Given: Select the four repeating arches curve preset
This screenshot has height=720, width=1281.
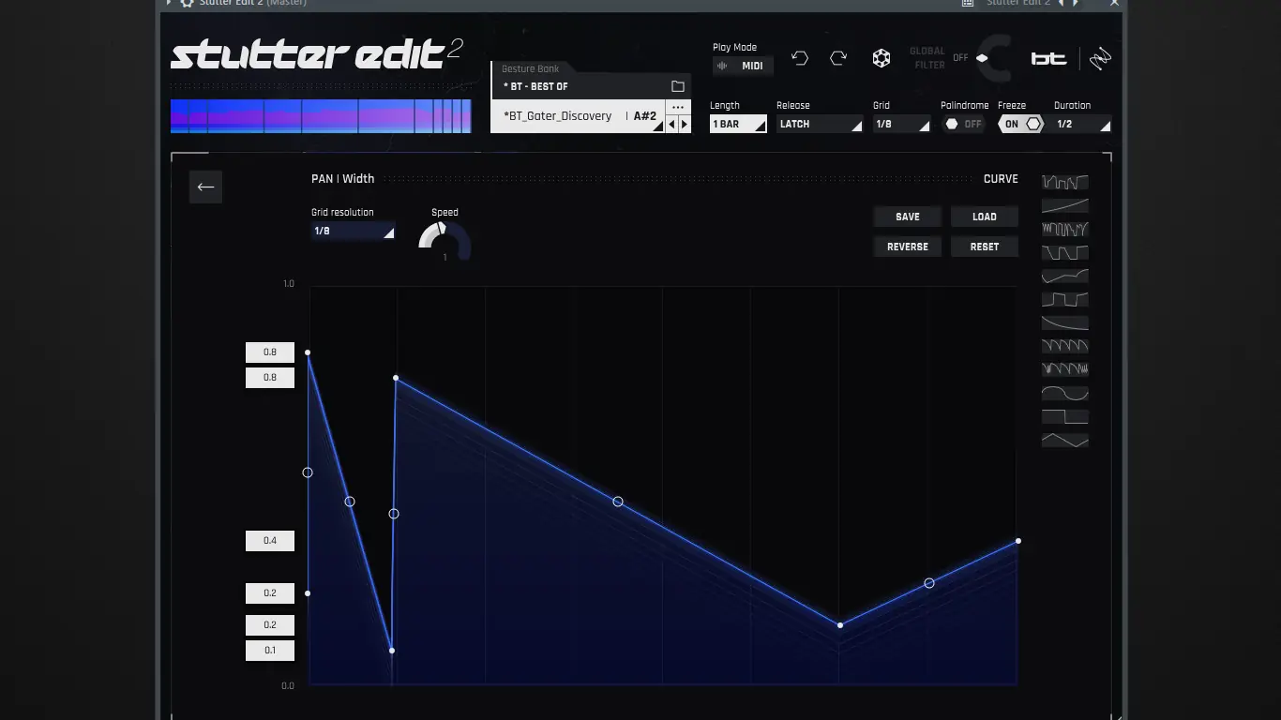Looking at the screenshot, I should (1065, 346).
